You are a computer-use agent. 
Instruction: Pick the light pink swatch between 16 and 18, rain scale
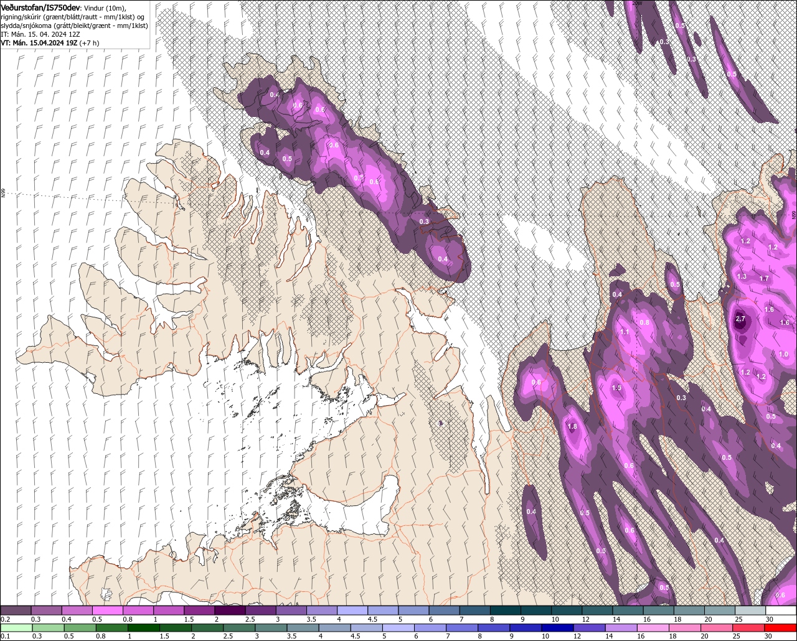point(654,628)
